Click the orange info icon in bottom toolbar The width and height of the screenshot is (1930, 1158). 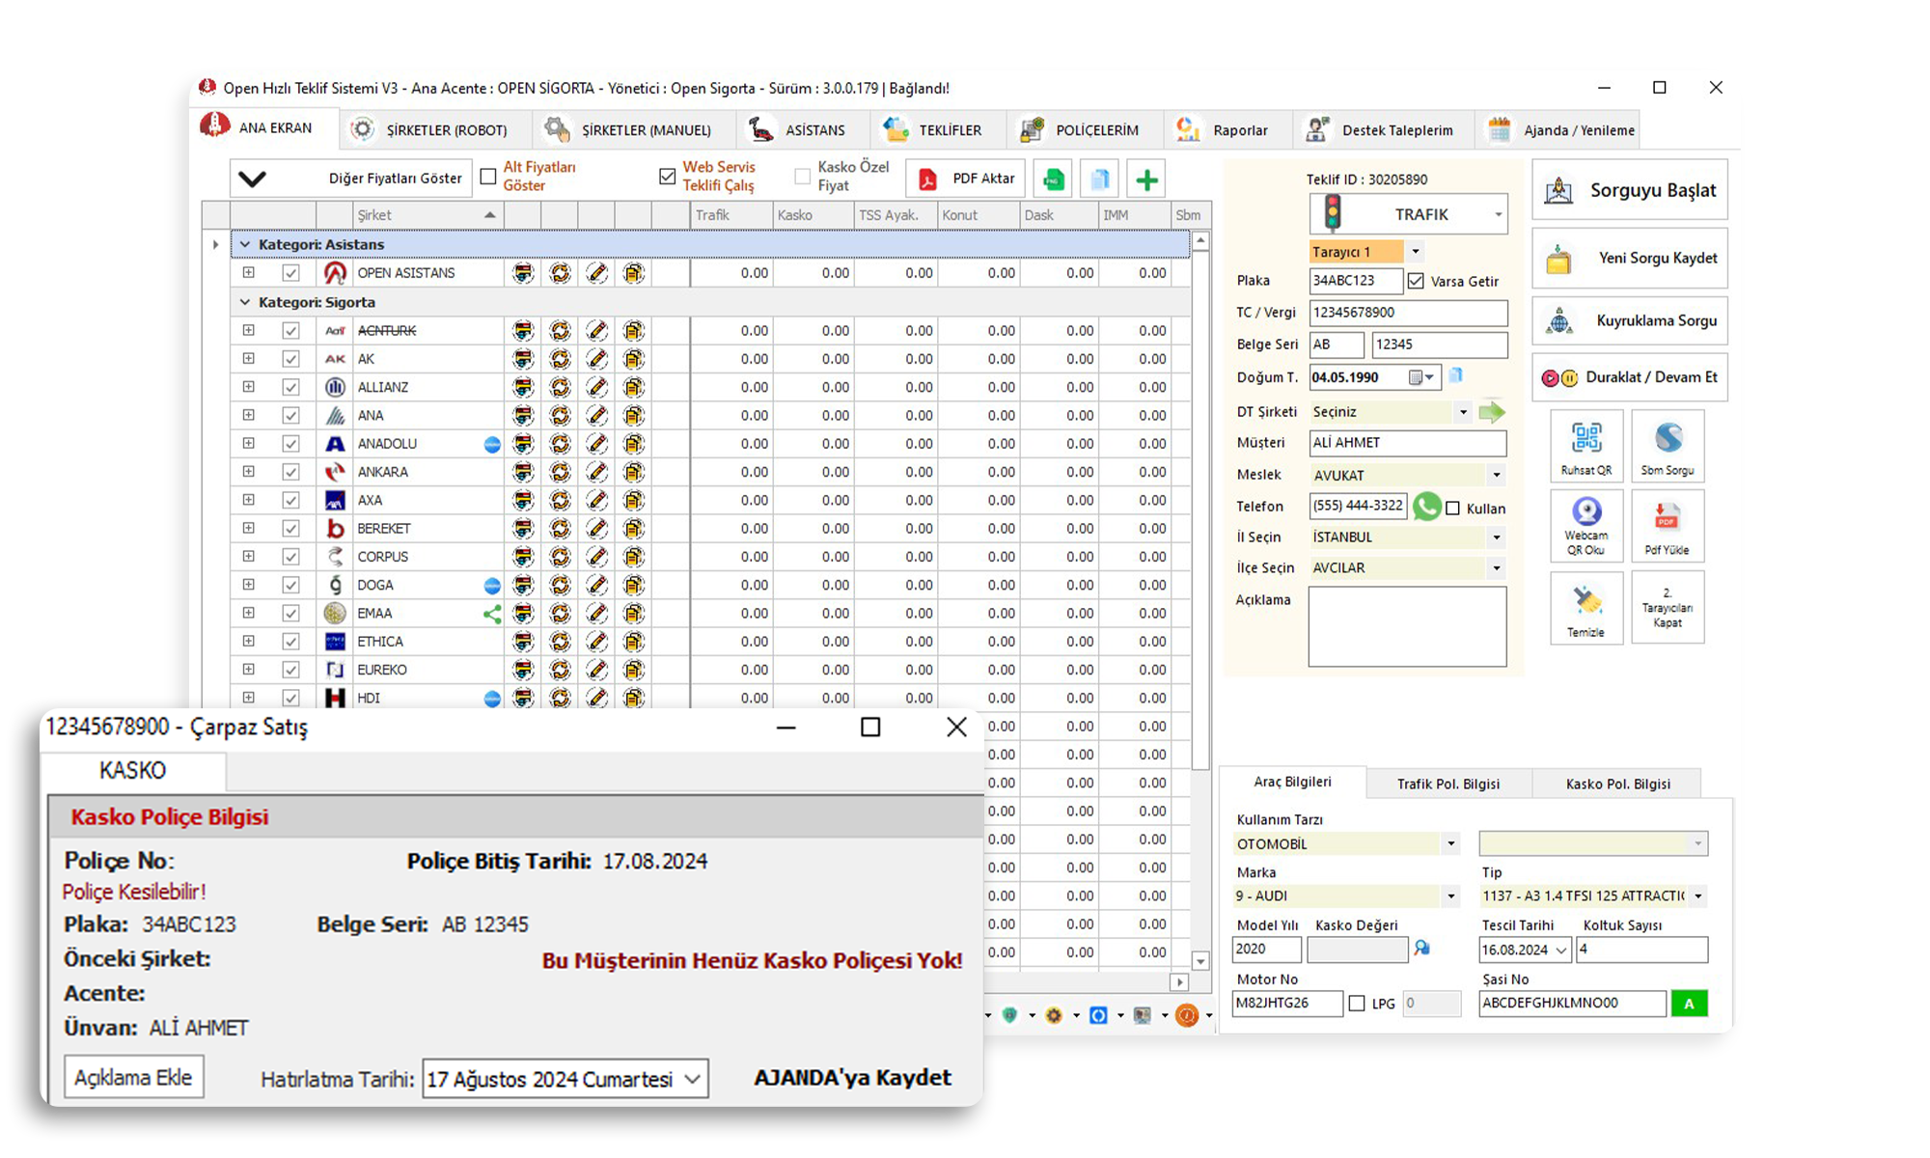coord(1187,1015)
